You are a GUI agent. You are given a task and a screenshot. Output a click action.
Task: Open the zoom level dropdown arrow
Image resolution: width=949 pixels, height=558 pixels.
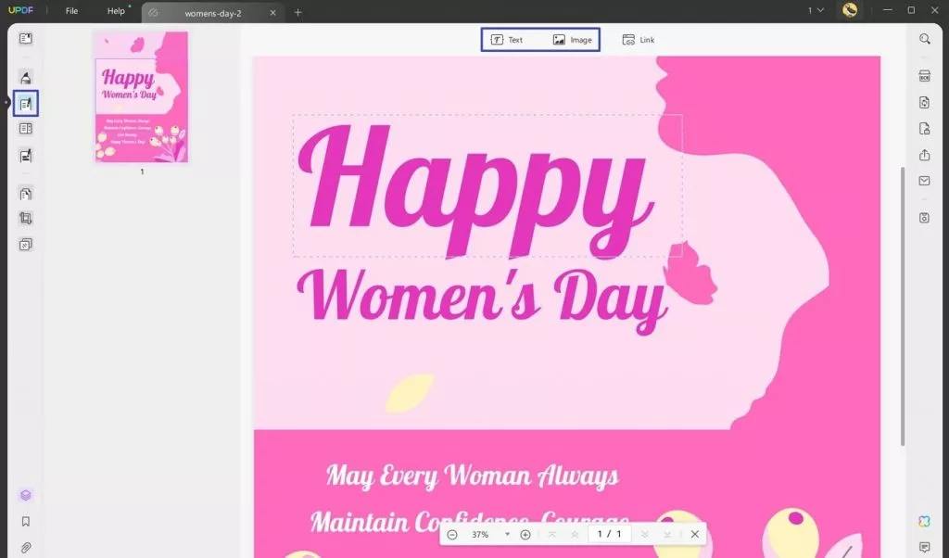point(507,535)
